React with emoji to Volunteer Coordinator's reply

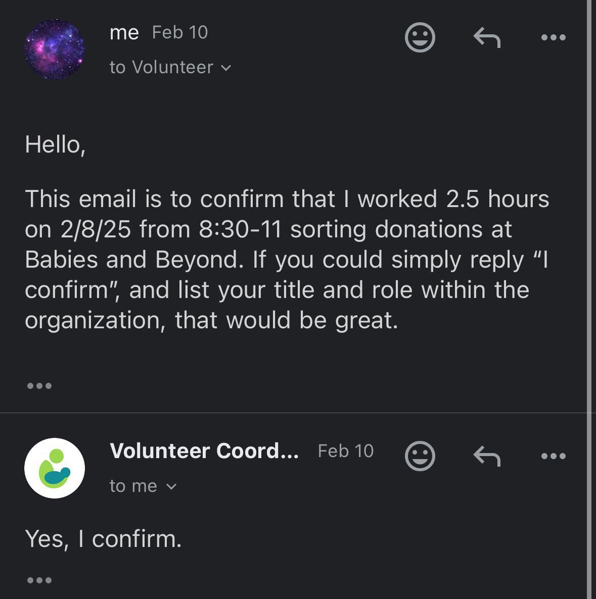click(420, 456)
